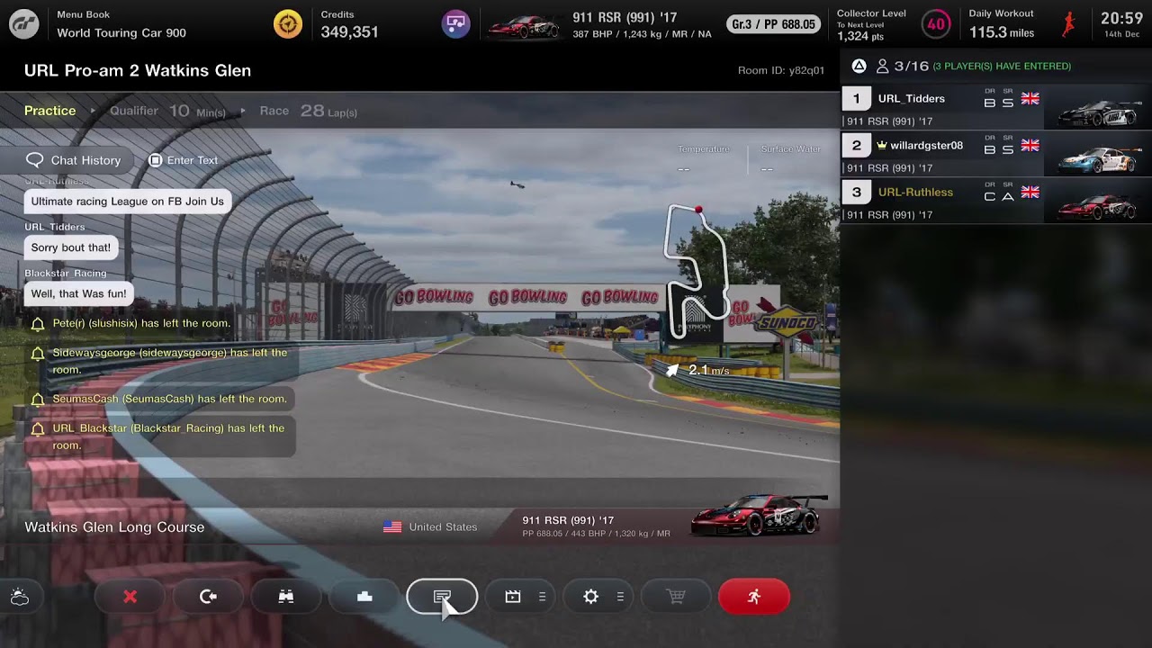Select player row URL-Ruthless
The height and width of the screenshot is (648, 1152).
click(996, 201)
